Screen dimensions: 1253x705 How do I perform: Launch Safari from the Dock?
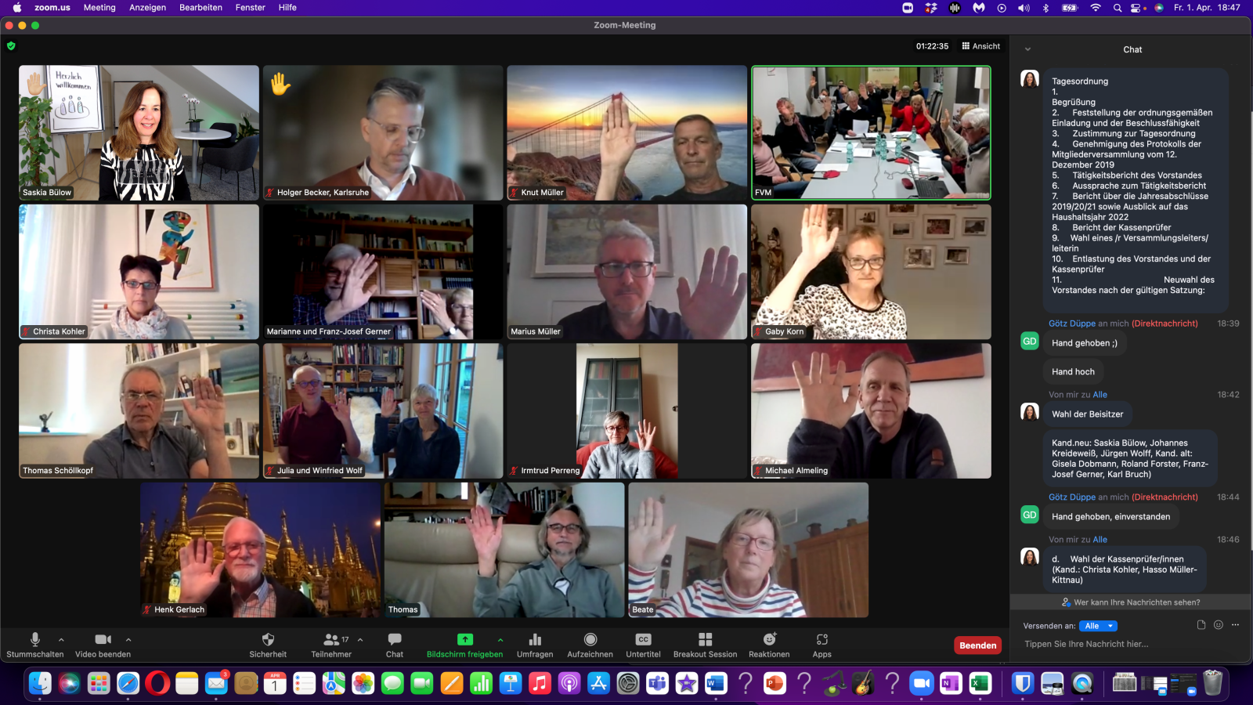[x=128, y=683]
